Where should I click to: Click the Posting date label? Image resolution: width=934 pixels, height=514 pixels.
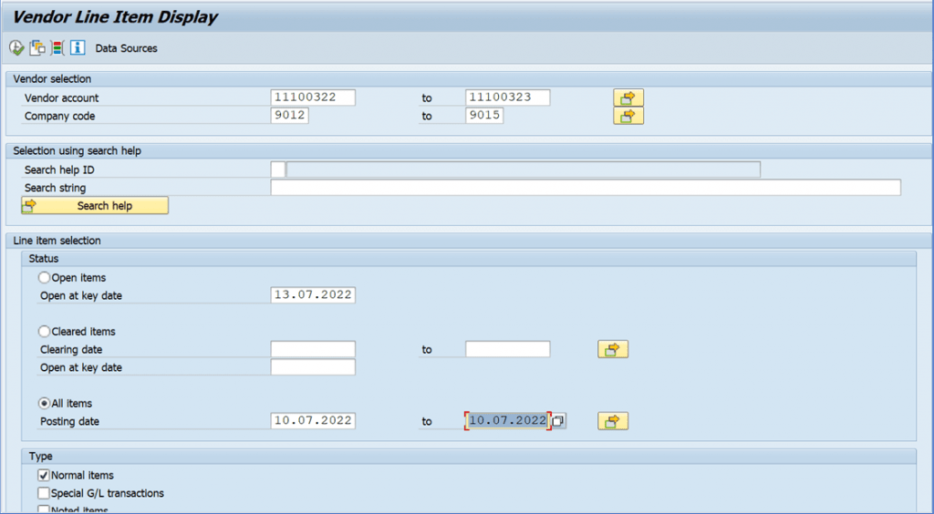click(x=69, y=422)
